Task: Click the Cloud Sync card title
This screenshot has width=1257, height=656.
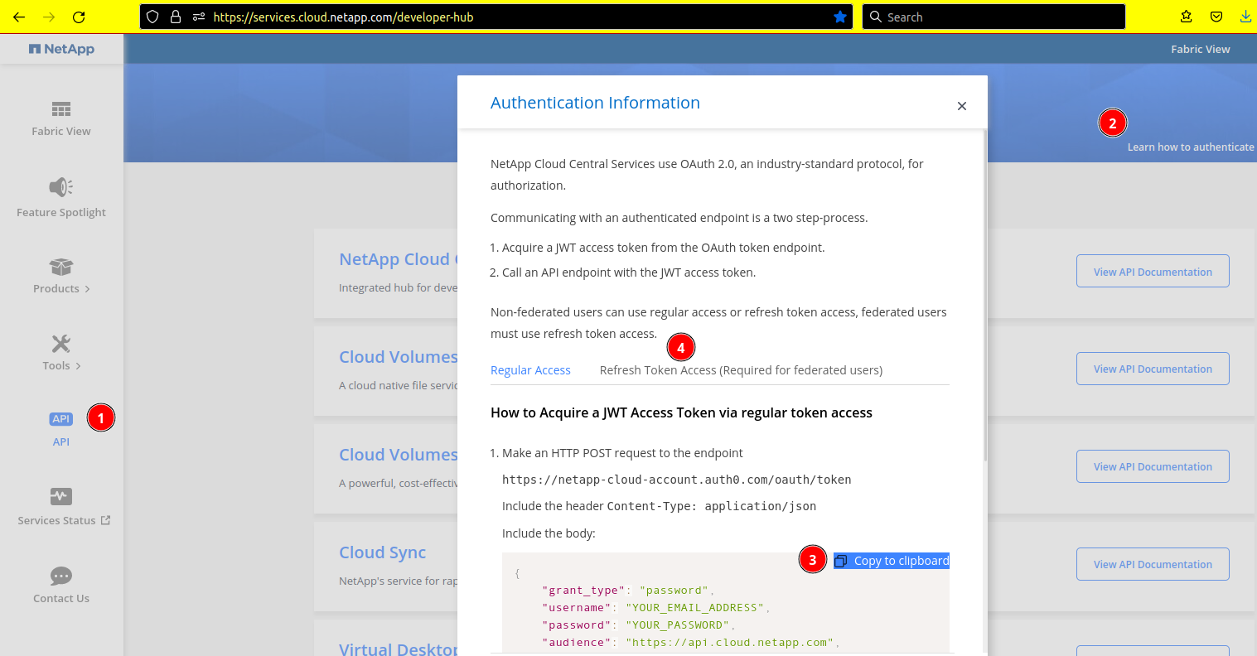Action: point(383,552)
